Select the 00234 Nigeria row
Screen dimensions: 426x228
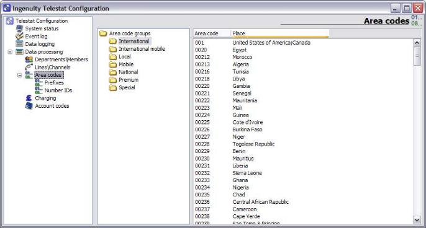[x=303, y=187]
